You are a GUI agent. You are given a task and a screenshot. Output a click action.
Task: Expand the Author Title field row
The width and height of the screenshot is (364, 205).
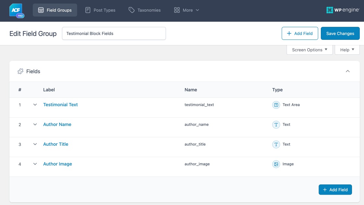[35, 144]
